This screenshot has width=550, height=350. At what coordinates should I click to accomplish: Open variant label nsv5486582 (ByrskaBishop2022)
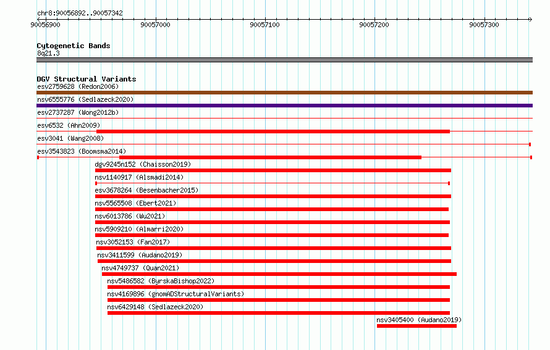point(161,281)
